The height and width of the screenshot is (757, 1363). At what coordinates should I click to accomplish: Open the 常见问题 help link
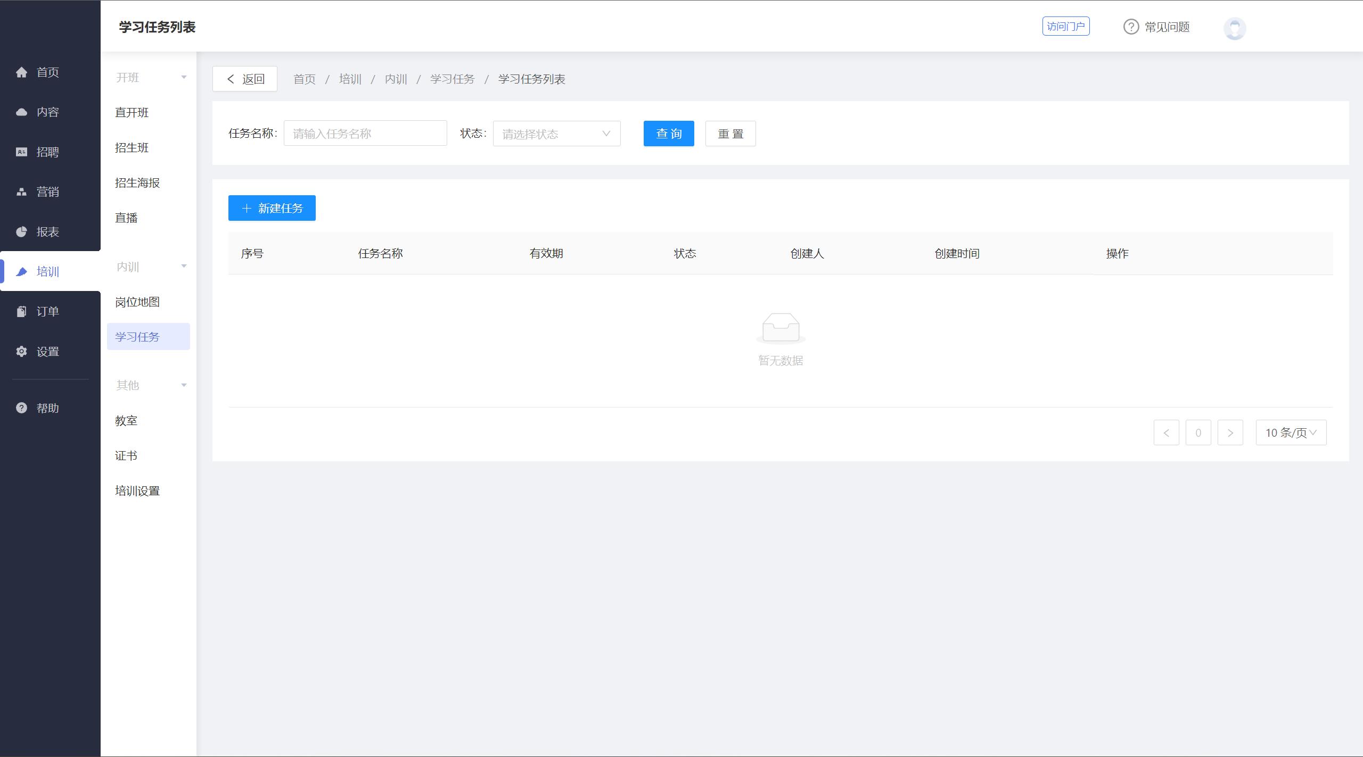pyautogui.click(x=1156, y=27)
